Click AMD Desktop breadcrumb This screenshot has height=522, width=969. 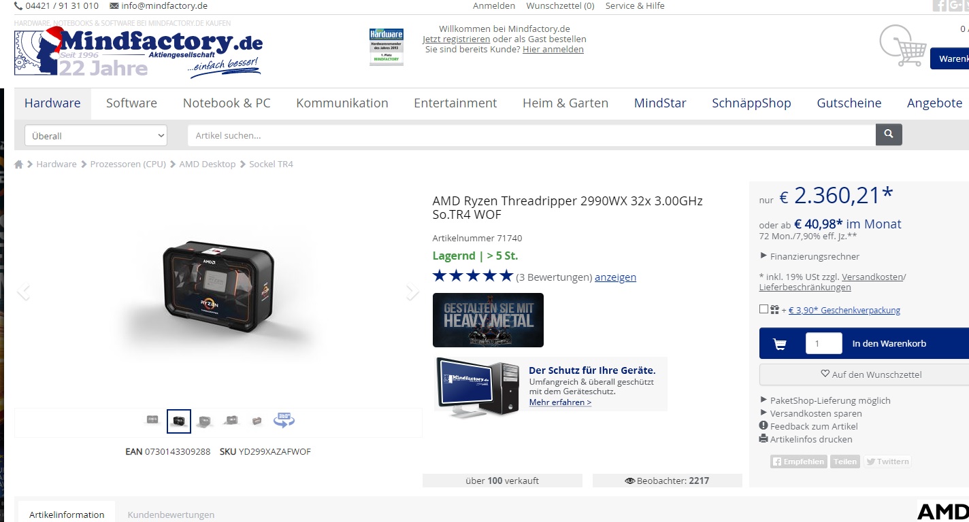point(208,164)
